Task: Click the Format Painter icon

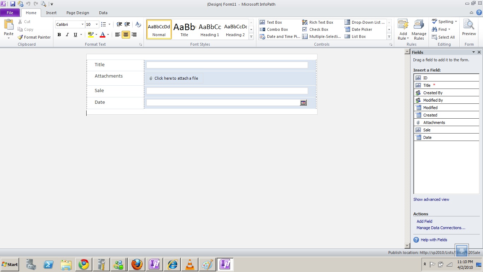Action: [x=21, y=37]
